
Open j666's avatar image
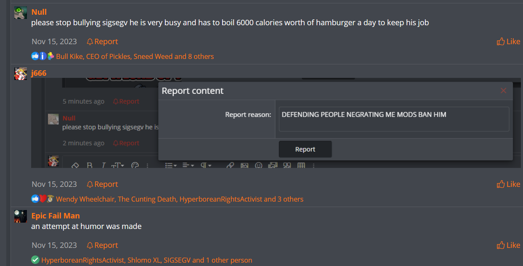tap(20, 73)
